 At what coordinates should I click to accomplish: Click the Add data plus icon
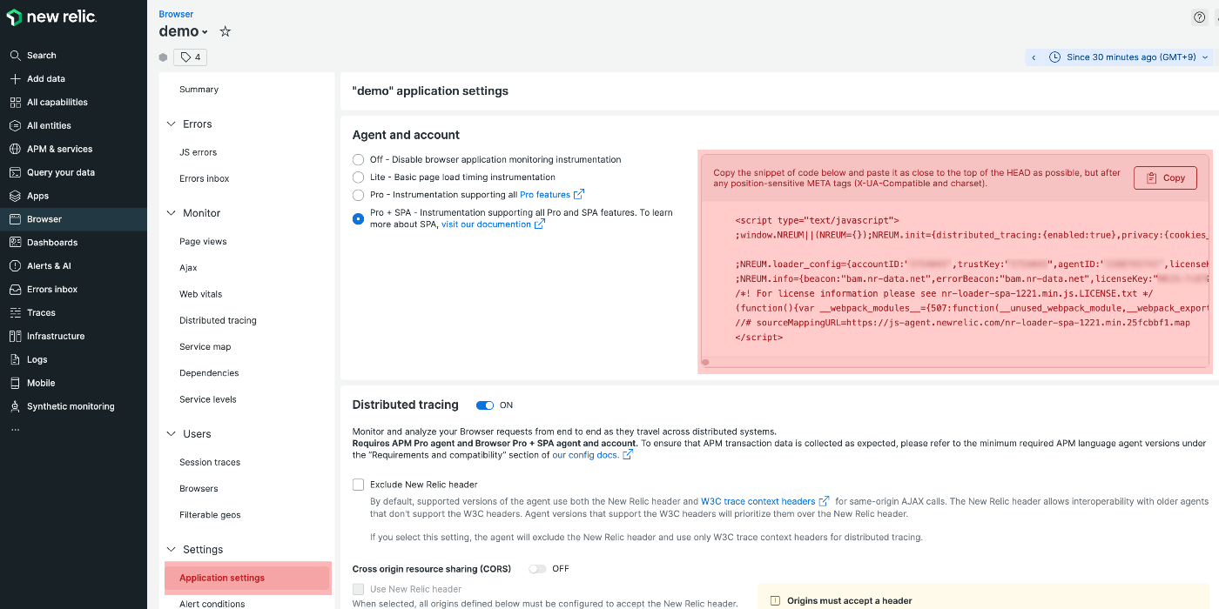(x=15, y=78)
